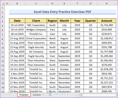
Task: Select the 'Client' header cell
Action: pyautogui.click(x=36, y=21)
